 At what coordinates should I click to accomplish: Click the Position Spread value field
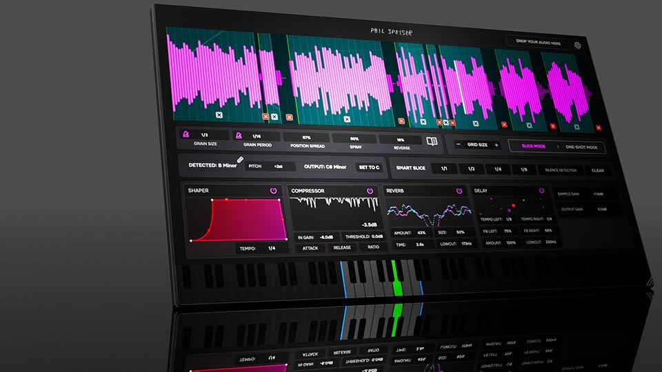[305, 138]
